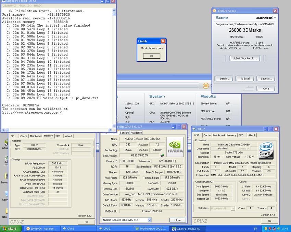Confirm OK in the Finish dialog
The height and width of the screenshot is (232, 291).
[151, 56]
